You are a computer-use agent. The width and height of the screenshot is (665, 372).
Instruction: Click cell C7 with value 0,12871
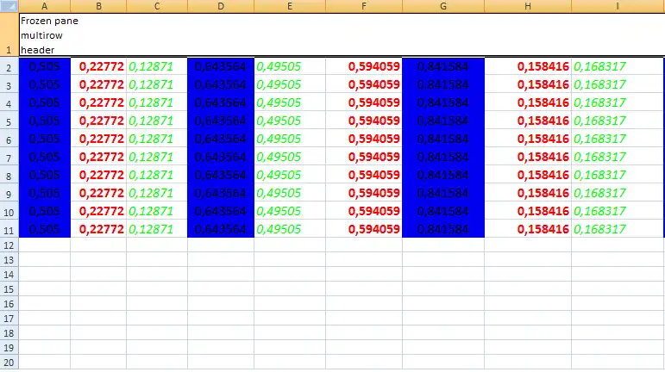coord(157,157)
